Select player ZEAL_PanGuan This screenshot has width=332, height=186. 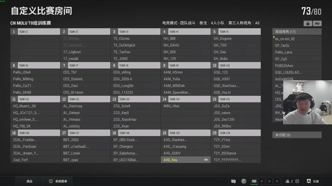(35, 146)
